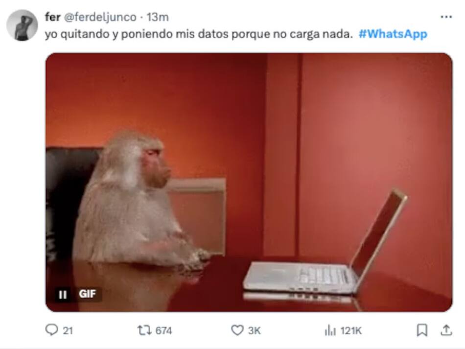The height and width of the screenshot is (349, 465).
Task: Pause the GIF playback
Action: 63,295
